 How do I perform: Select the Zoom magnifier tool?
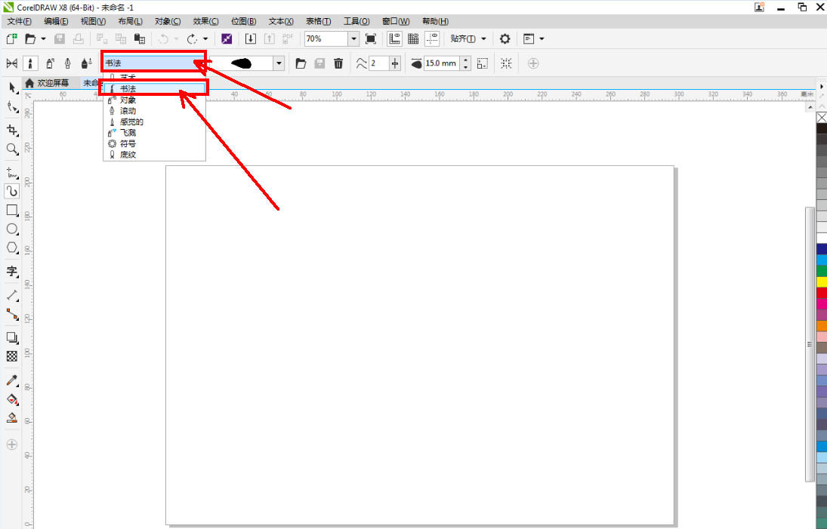tap(12, 149)
